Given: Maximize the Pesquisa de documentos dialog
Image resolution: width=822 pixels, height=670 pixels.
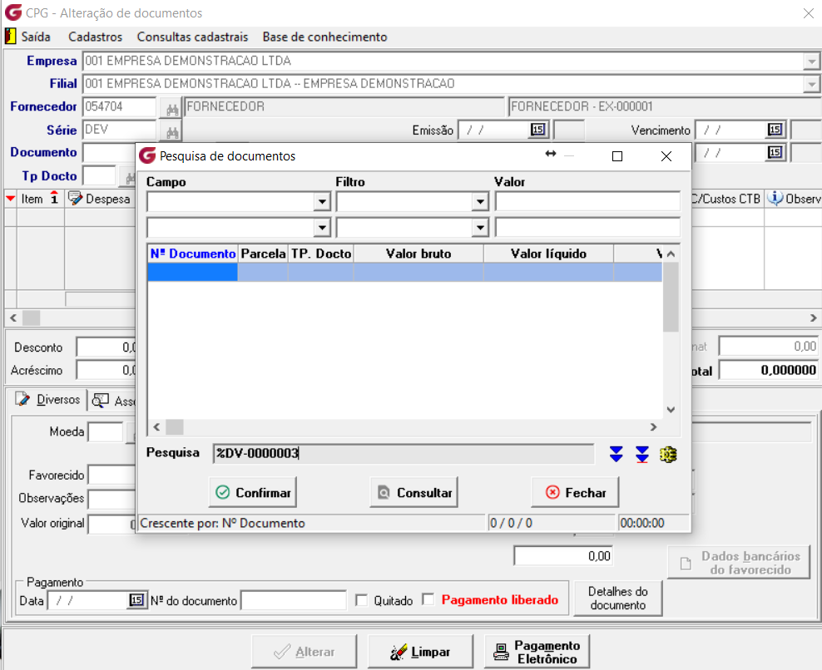Looking at the screenshot, I should 617,156.
